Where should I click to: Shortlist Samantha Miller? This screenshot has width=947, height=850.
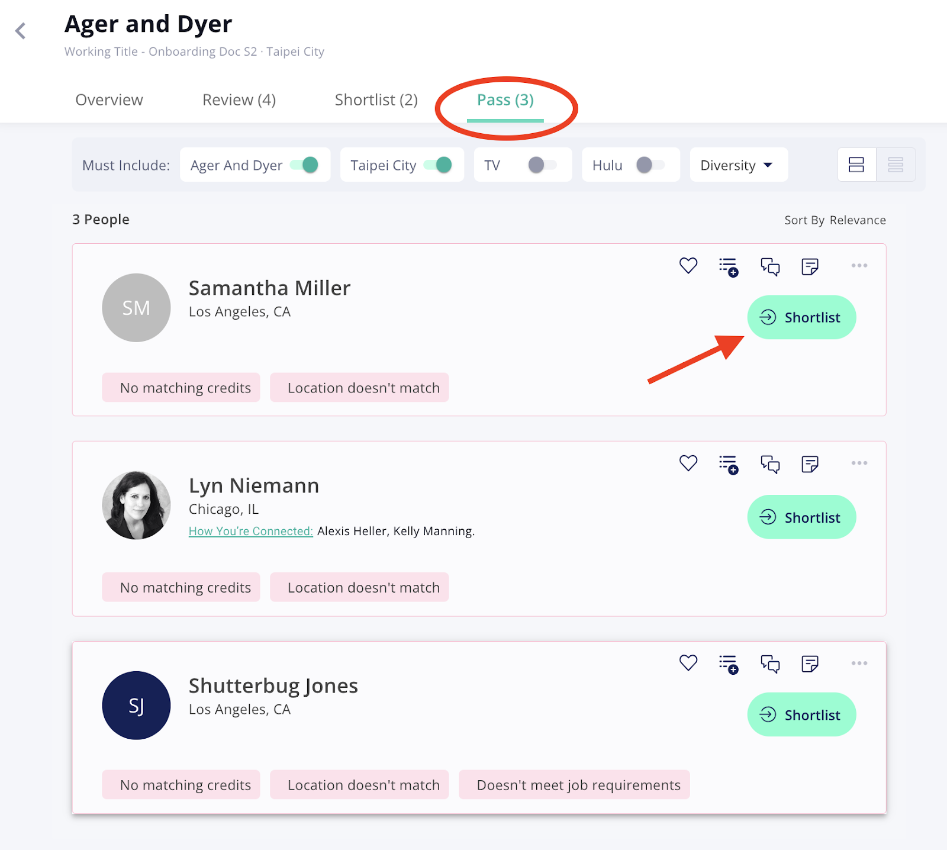click(801, 317)
